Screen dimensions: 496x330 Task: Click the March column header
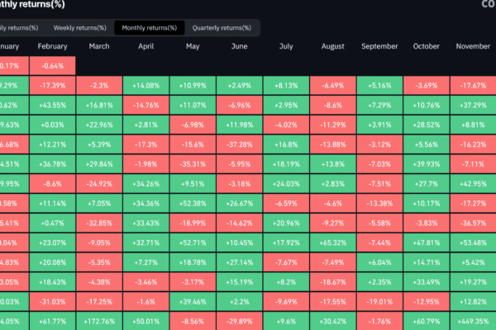click(98, 46)
